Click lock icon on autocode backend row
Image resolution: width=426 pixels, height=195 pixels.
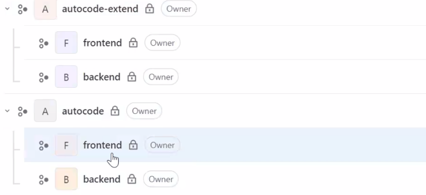pyautogui.click(x=132, y=179)
